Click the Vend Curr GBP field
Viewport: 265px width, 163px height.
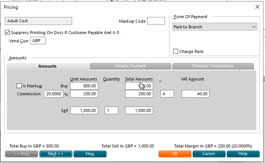pyautogui.click(x=38, y=40)
